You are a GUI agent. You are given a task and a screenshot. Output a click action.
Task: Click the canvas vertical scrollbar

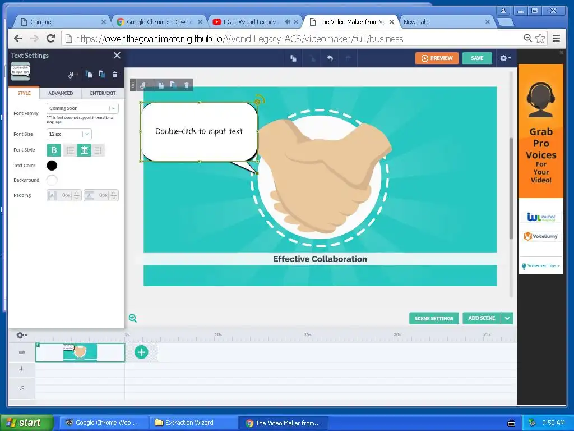coord(511,189)
